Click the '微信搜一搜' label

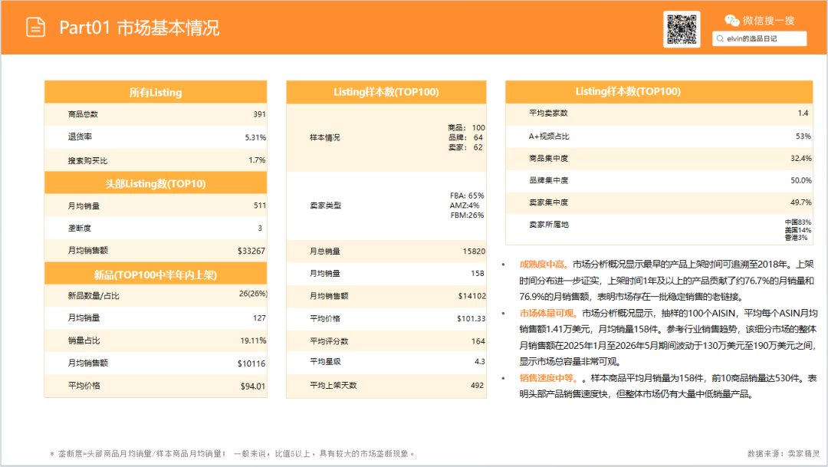768,21
